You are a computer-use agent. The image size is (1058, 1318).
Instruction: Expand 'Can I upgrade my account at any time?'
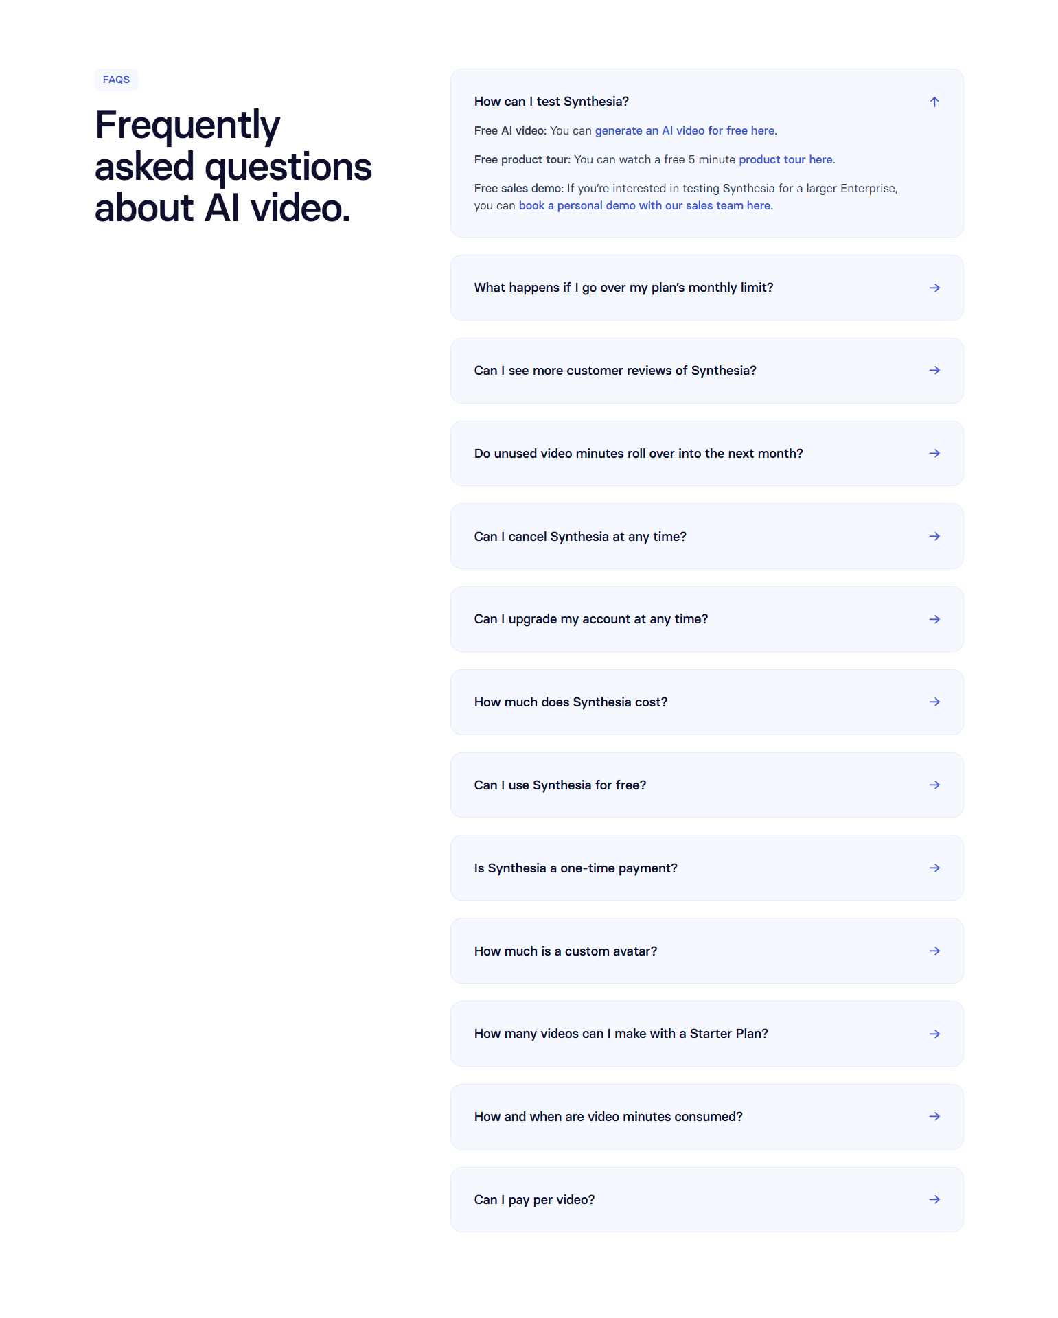[706, 618]
